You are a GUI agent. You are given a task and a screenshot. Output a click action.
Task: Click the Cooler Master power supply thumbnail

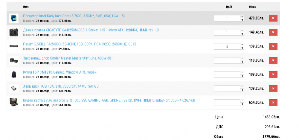coord(14,60)
